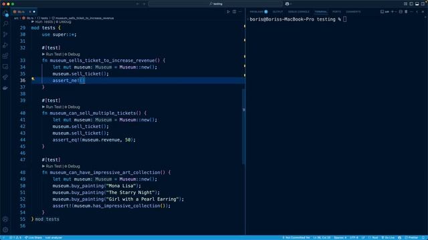The width and height of the screenshot is (428, 240).
Task: Debug the museum_can_have_impressive_art_collection test
Action: point(72,166)
